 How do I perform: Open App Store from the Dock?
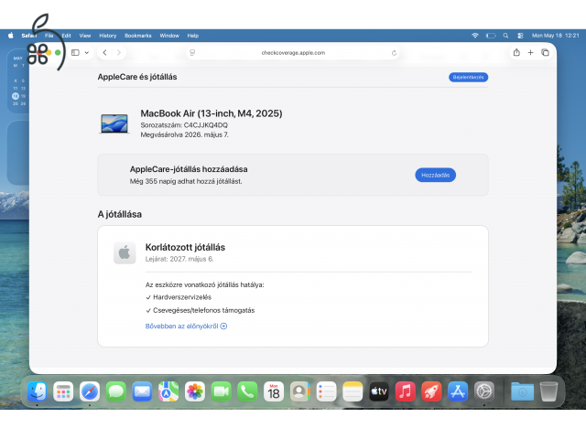458,391
